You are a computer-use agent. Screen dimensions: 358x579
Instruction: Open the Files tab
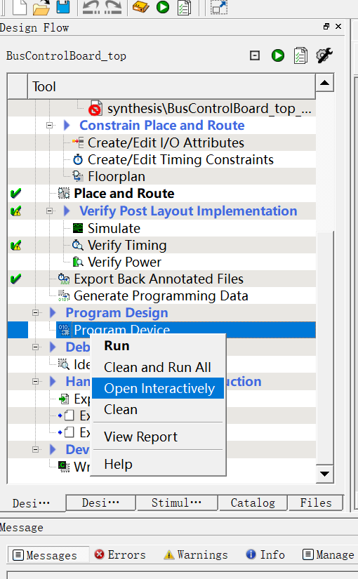click(316, 503)
